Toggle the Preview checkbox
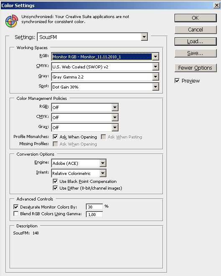Image resolution: width=221 pixels, height=276 pixels. 177,81
